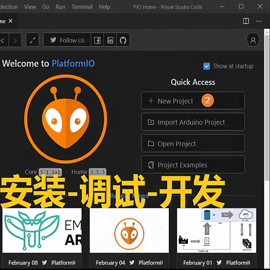Click Twitter icon on February 08 card
The width and height of the screenshot is (270, 270).
pyautogui.click(x=45, y=263)
